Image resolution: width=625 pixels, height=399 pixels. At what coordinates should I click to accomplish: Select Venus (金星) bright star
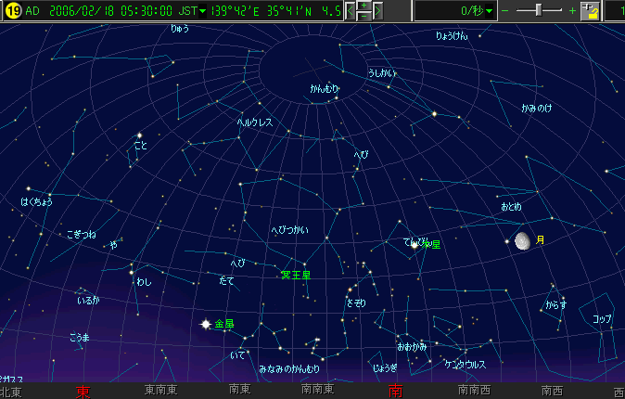(206, 324)
